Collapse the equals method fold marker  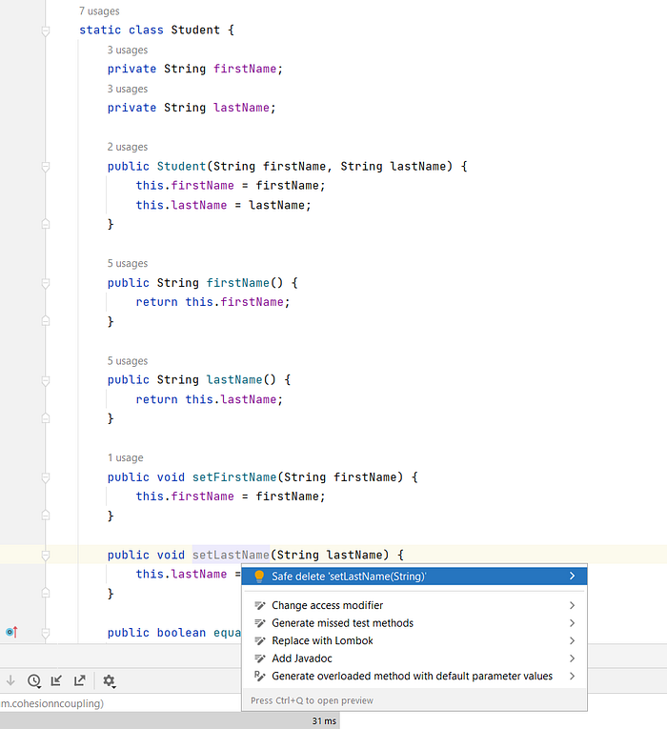point(46,633)
